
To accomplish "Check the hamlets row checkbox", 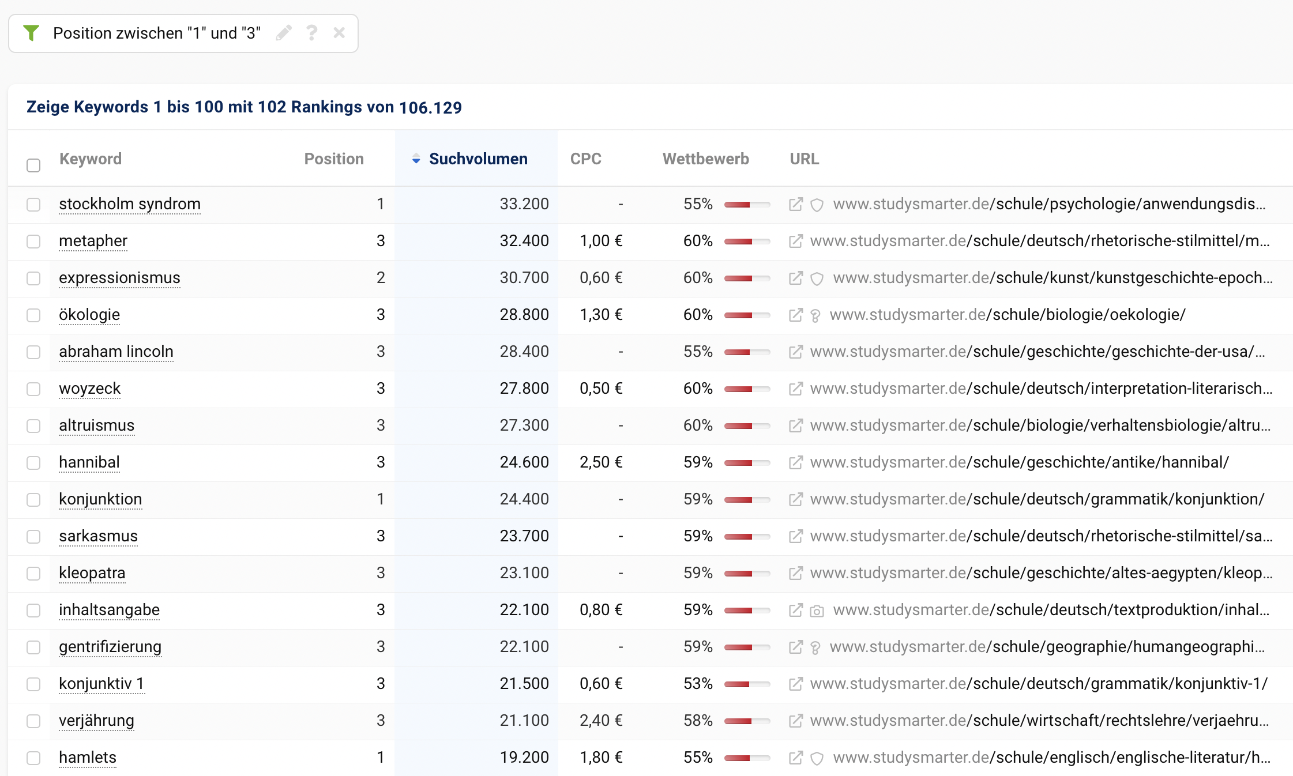I will click(33, 758).
